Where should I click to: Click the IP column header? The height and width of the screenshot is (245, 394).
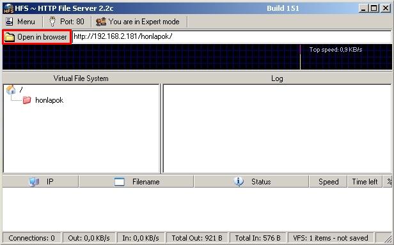coord(40,182)
